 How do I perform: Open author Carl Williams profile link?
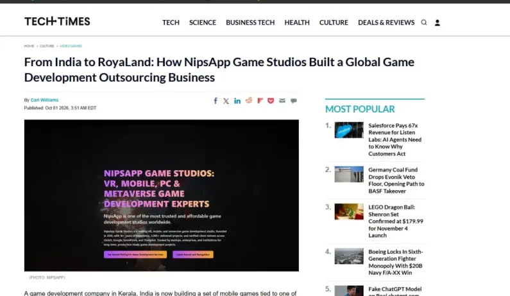click(x=44, y=100)
